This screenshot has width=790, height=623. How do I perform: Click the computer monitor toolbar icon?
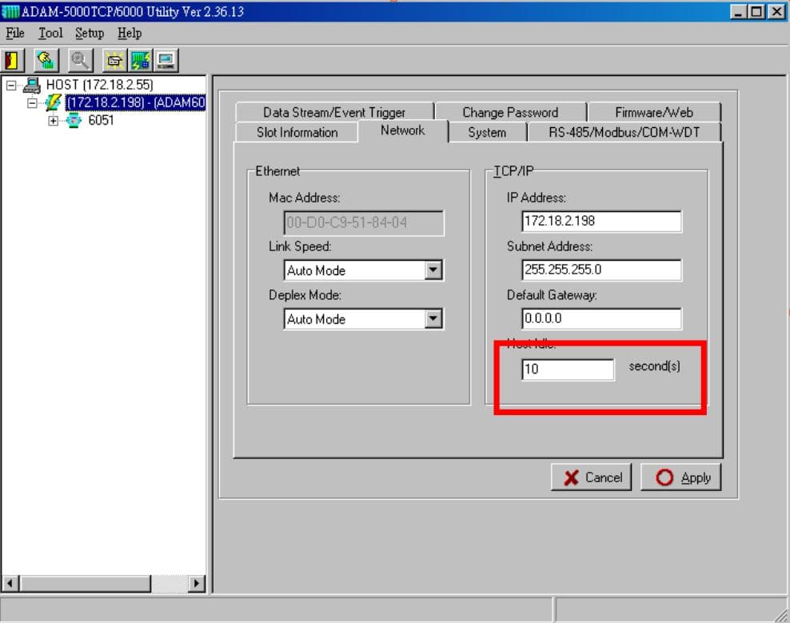click(166, 61)
